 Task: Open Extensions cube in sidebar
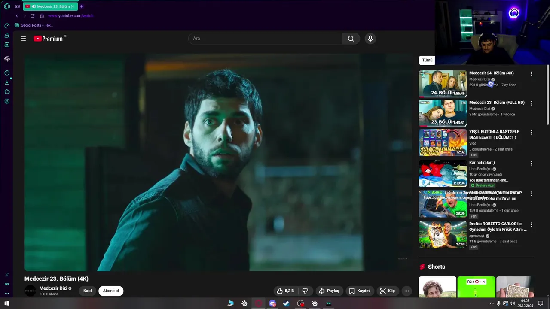[x=7, y=92]
